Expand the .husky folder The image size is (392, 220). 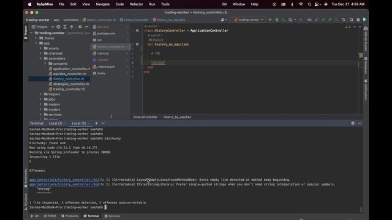(36, 38)
